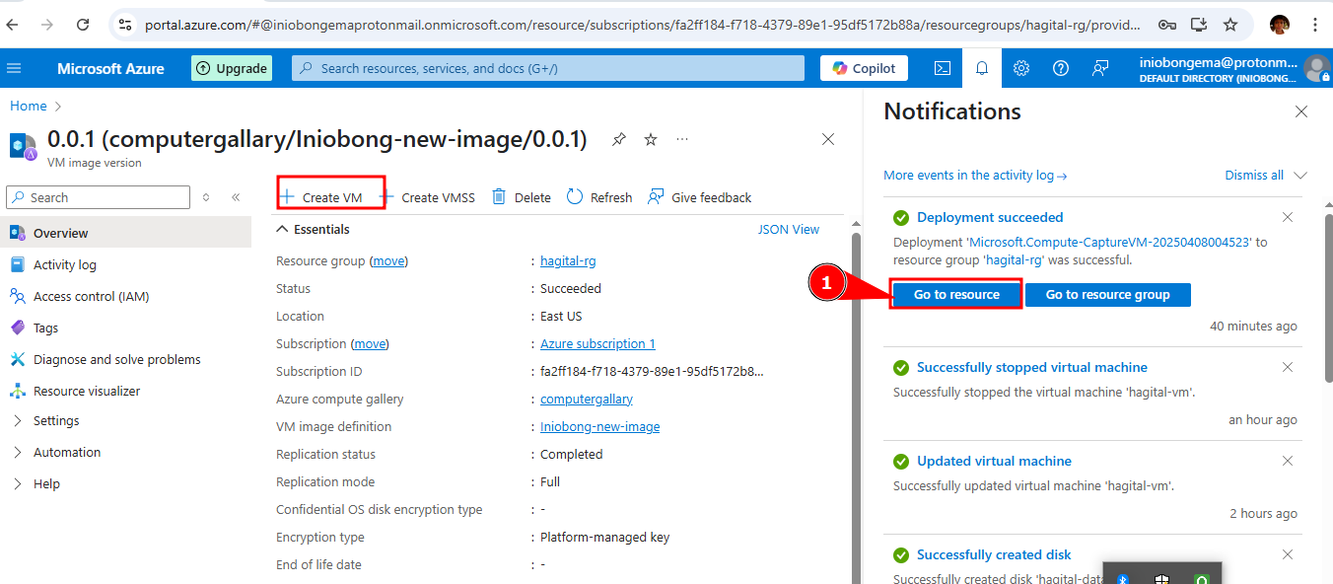Click the browser forward arrow
1333x584 pixels.
point(47,25)
